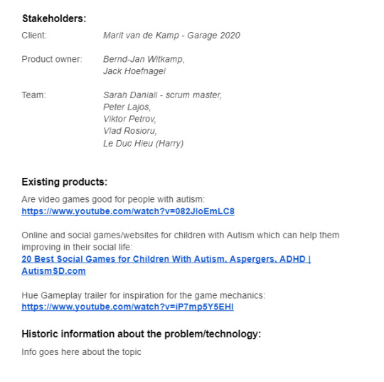Place cursor in Marit van de Kamp text
This screenshot has height=382, width=384.
(x=141, y=36)
